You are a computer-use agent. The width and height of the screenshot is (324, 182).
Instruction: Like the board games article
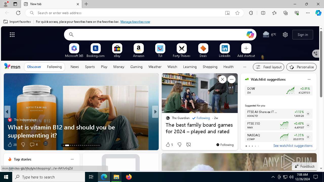pos(169,145)
